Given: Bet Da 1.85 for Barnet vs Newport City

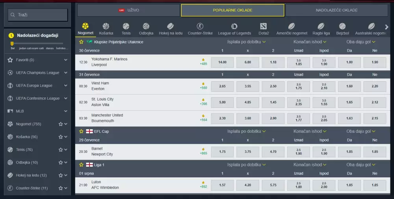Looking at the screenshot, I should pyautogui.click(x=349, y=152).
